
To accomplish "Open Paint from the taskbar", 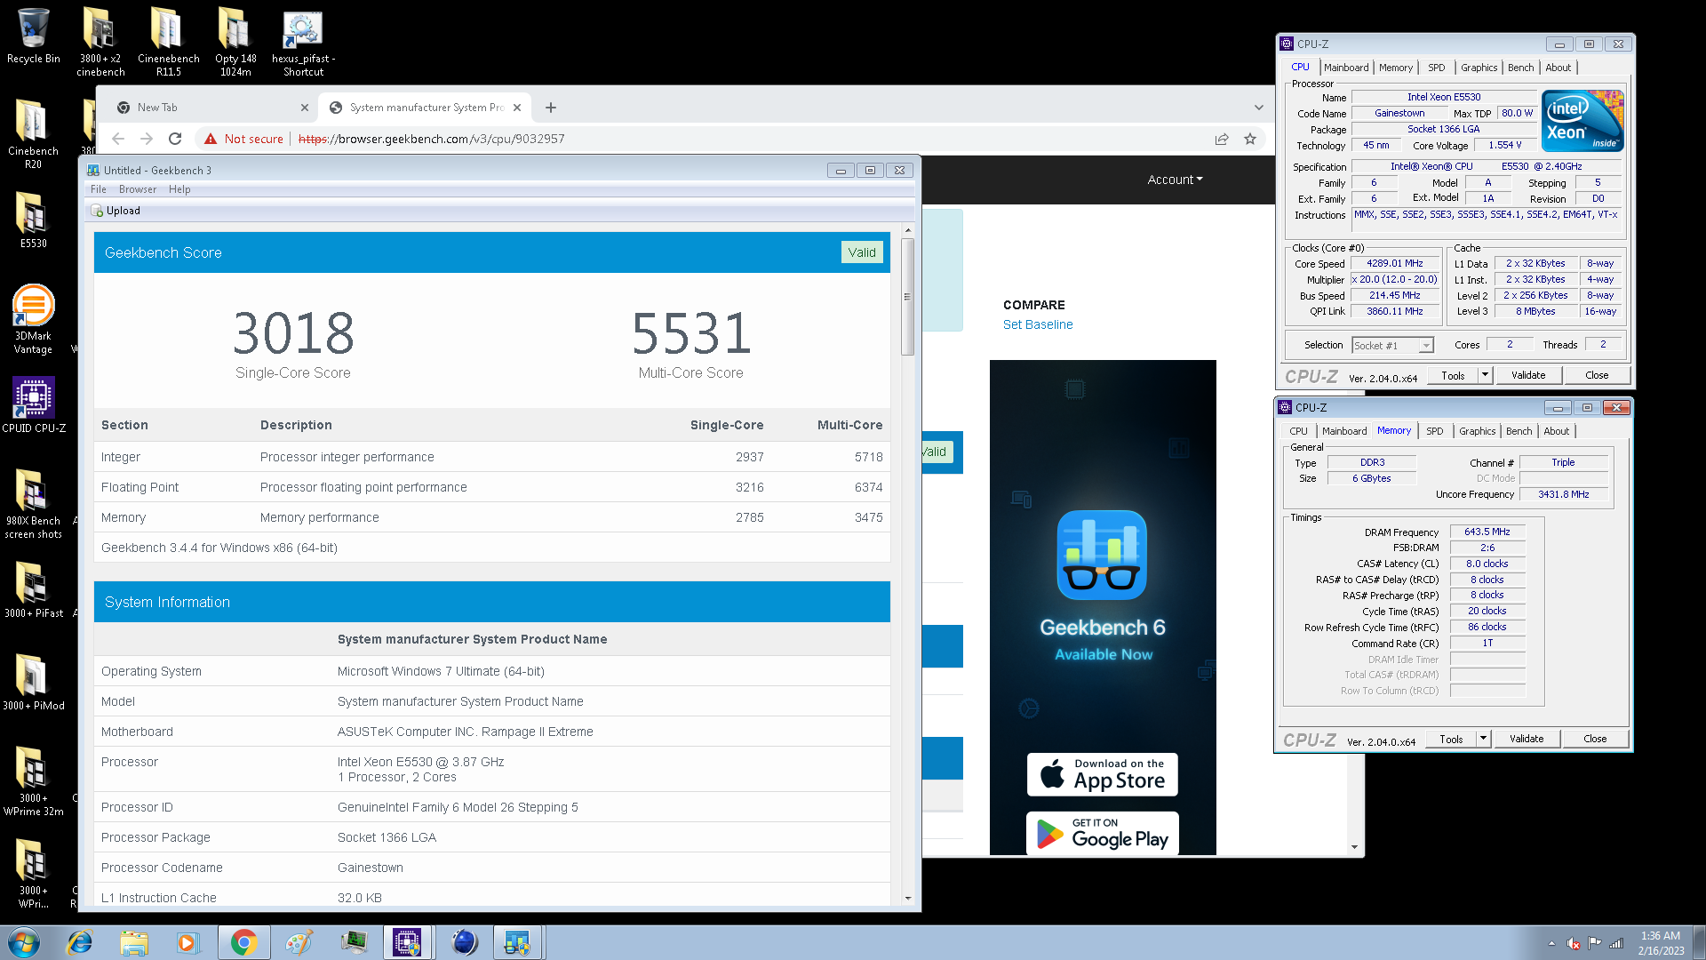I will 299,942.
